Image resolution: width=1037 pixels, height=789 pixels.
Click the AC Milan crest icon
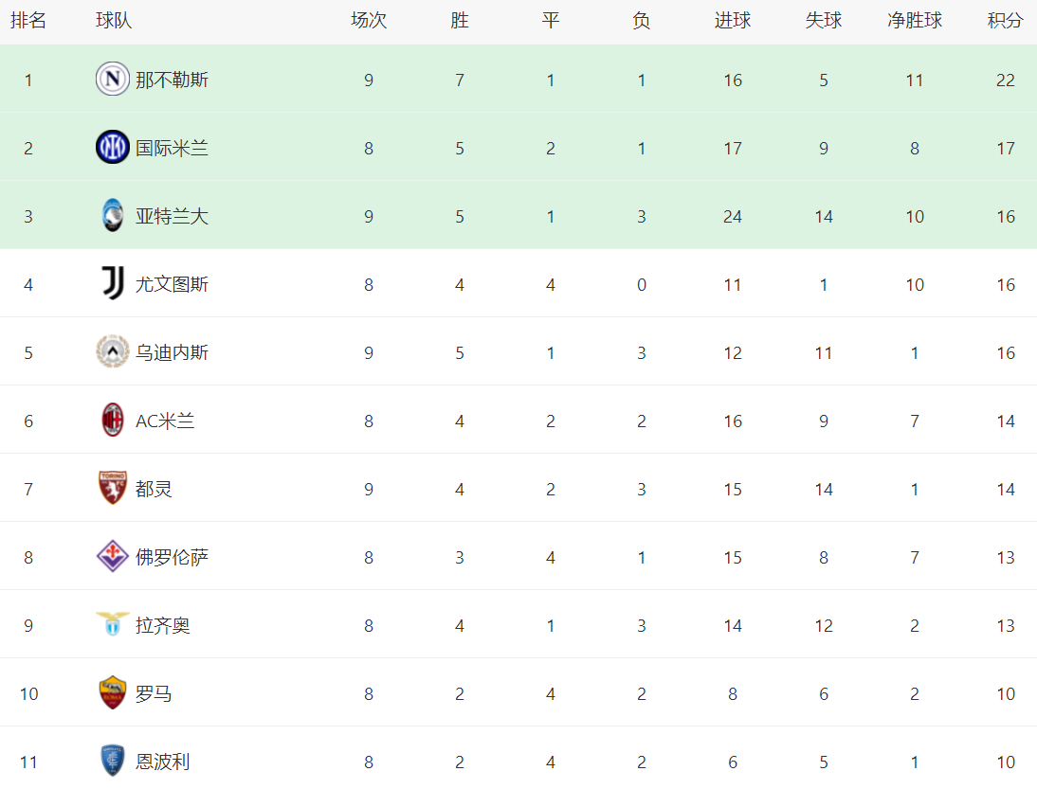click(113, 421)
